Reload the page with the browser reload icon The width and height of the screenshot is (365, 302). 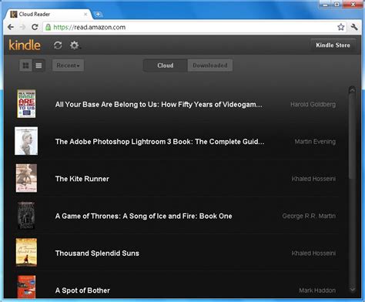35,27
